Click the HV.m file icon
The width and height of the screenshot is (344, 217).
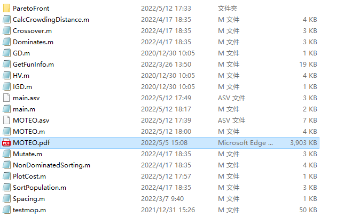coord(6,76)
